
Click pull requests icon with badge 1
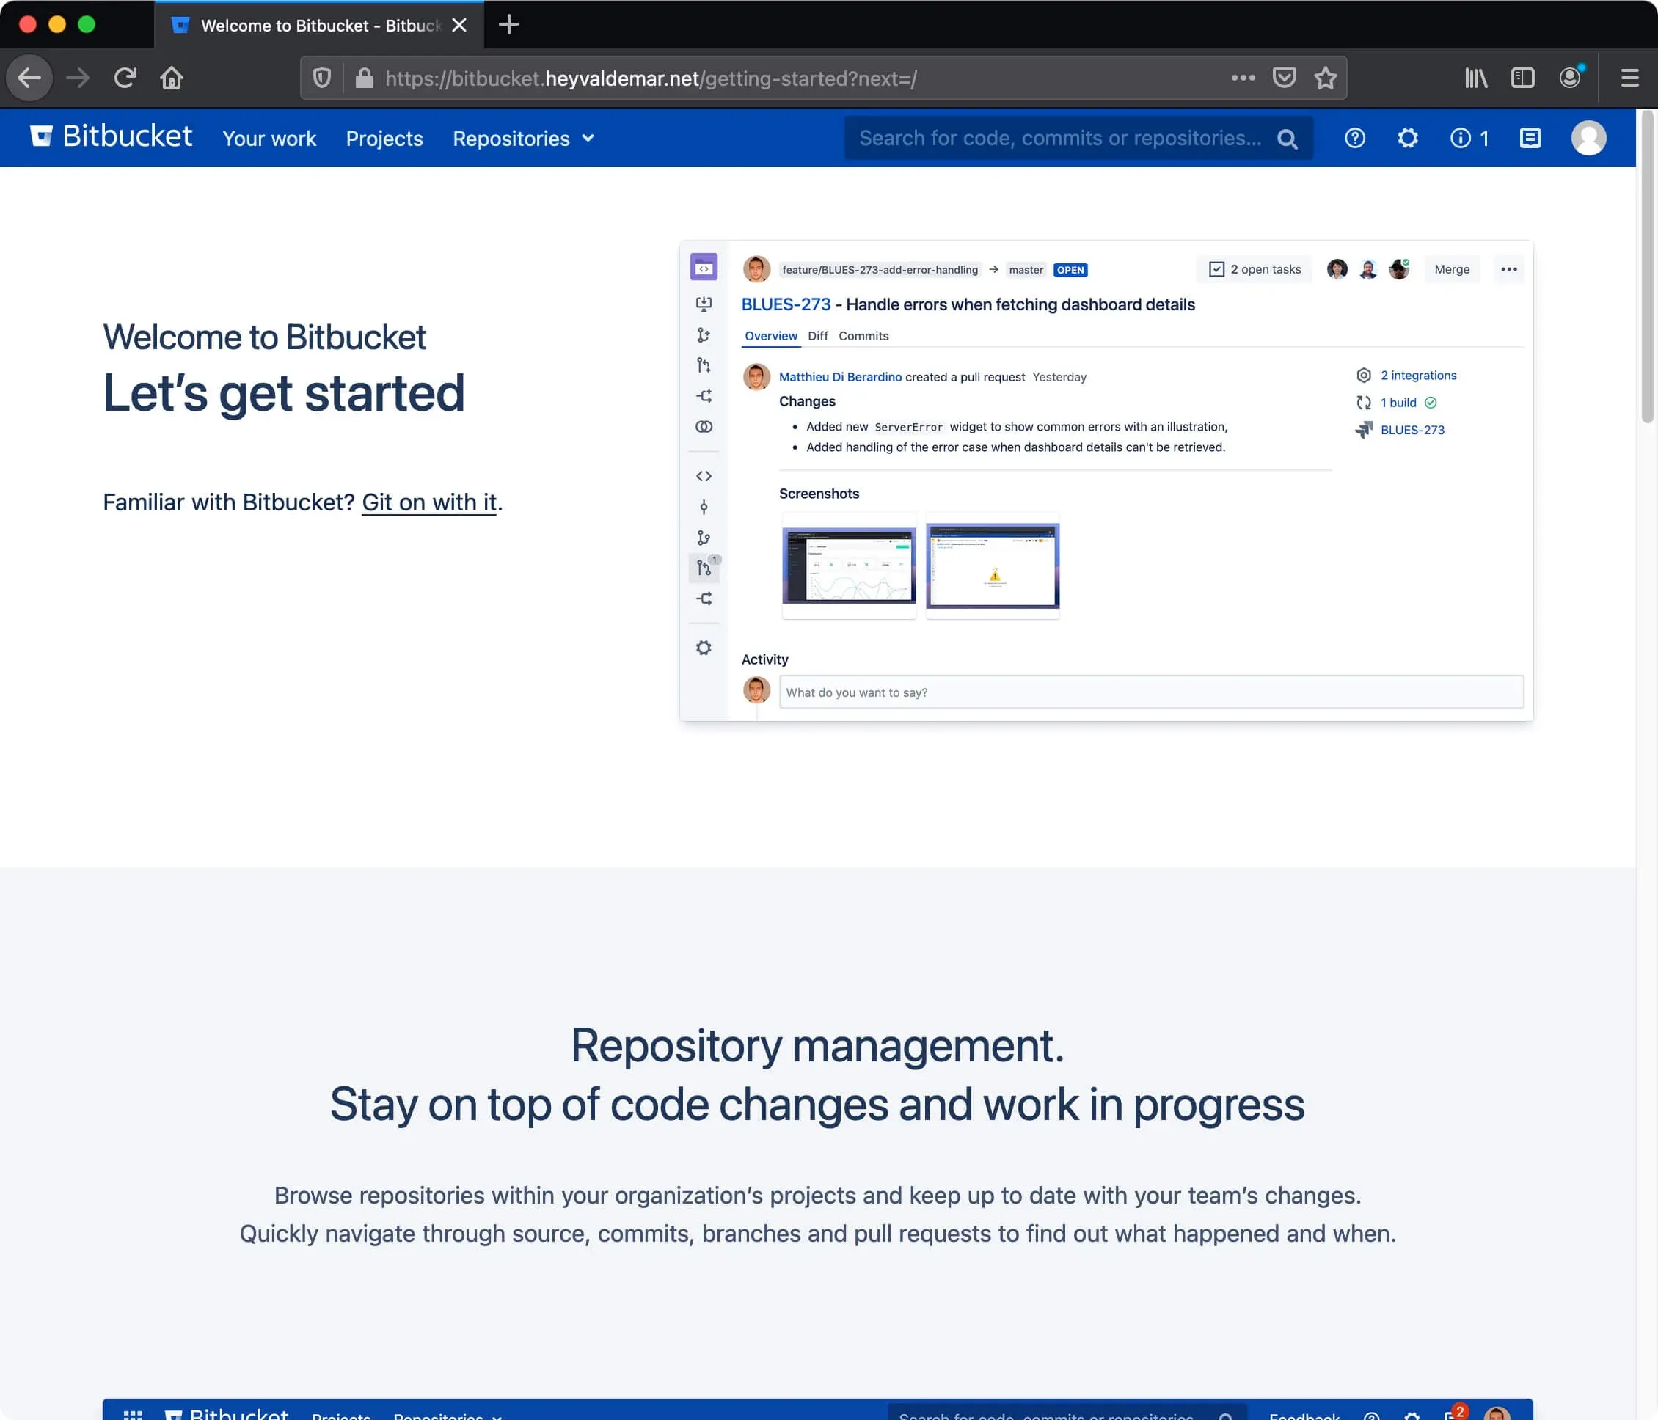704,567
